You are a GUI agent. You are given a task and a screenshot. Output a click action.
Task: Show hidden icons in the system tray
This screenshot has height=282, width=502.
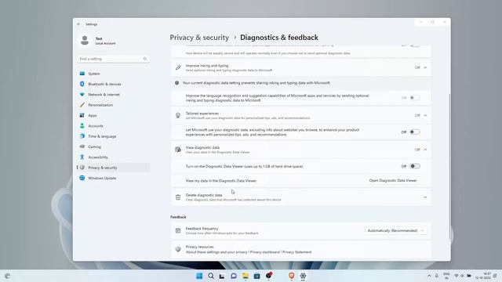pyautogui.click(x=429, y=276)
